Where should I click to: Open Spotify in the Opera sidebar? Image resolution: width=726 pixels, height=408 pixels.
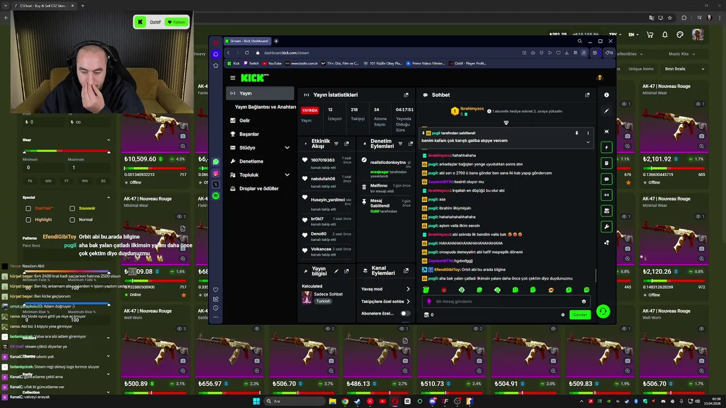click(216, 196)
